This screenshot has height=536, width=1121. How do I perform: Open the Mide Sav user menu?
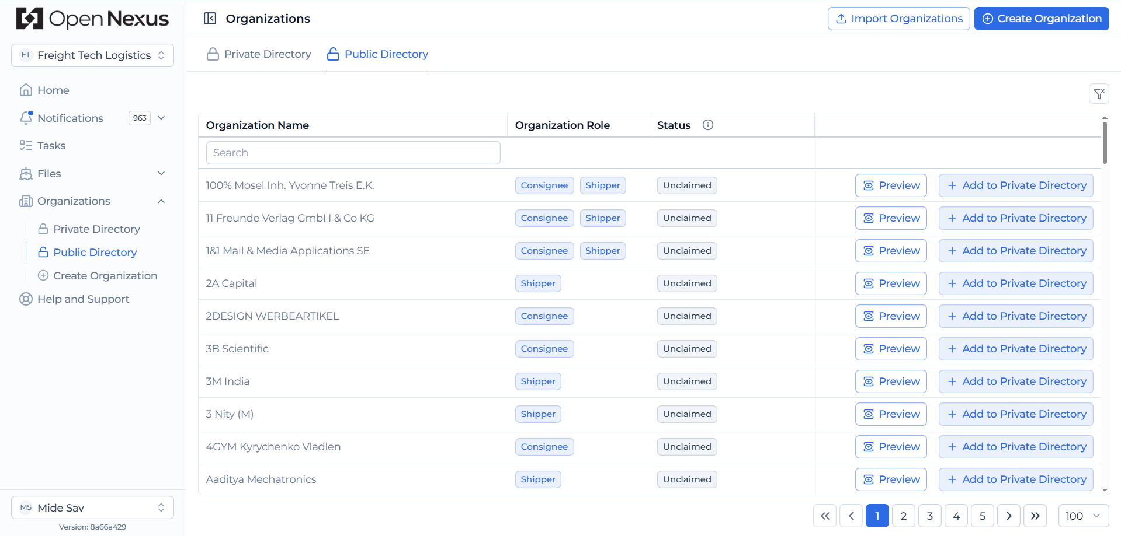pyautogui.click(x=92, y=507)
